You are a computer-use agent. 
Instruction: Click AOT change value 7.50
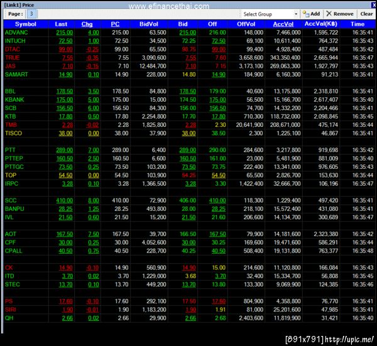tap(94, 234)
